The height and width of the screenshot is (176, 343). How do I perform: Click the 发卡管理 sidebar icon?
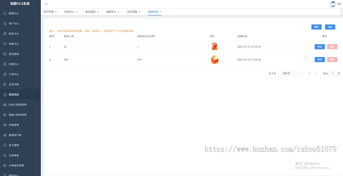(x=5, y=145)
